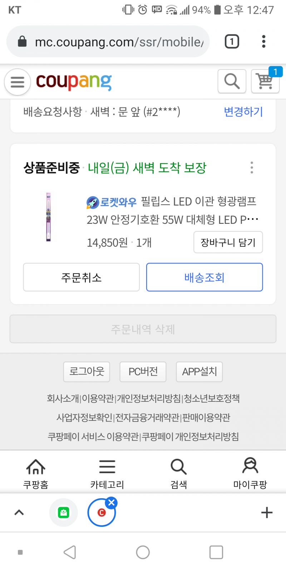Tap the Coupang search magnifier icon
The width and height of the screenshot is (286, 573).
tap(232, 81)
